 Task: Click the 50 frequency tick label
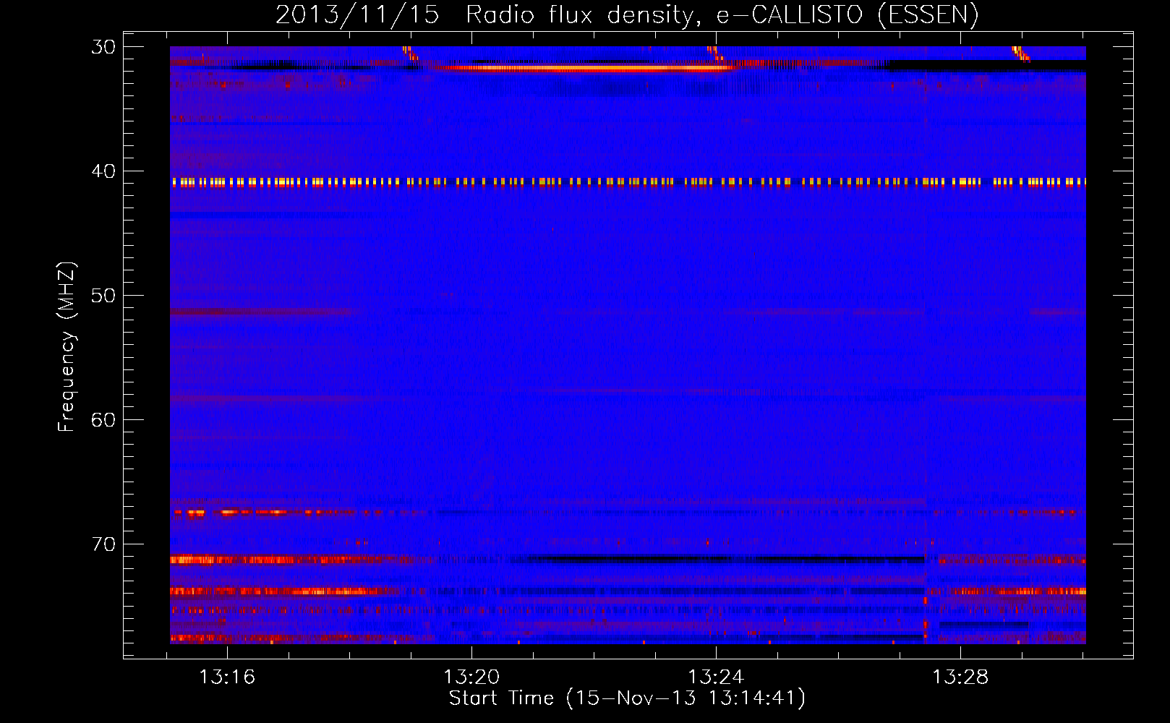pos(103,296)
